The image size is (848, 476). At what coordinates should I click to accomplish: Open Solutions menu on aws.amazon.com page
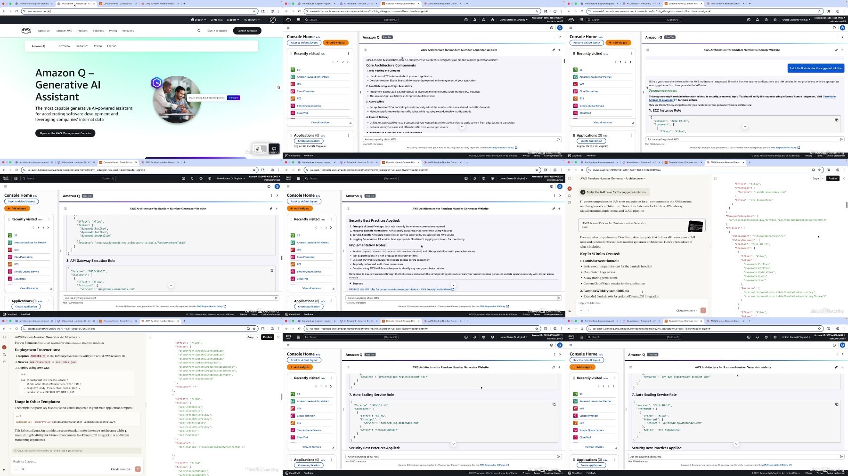98,31
